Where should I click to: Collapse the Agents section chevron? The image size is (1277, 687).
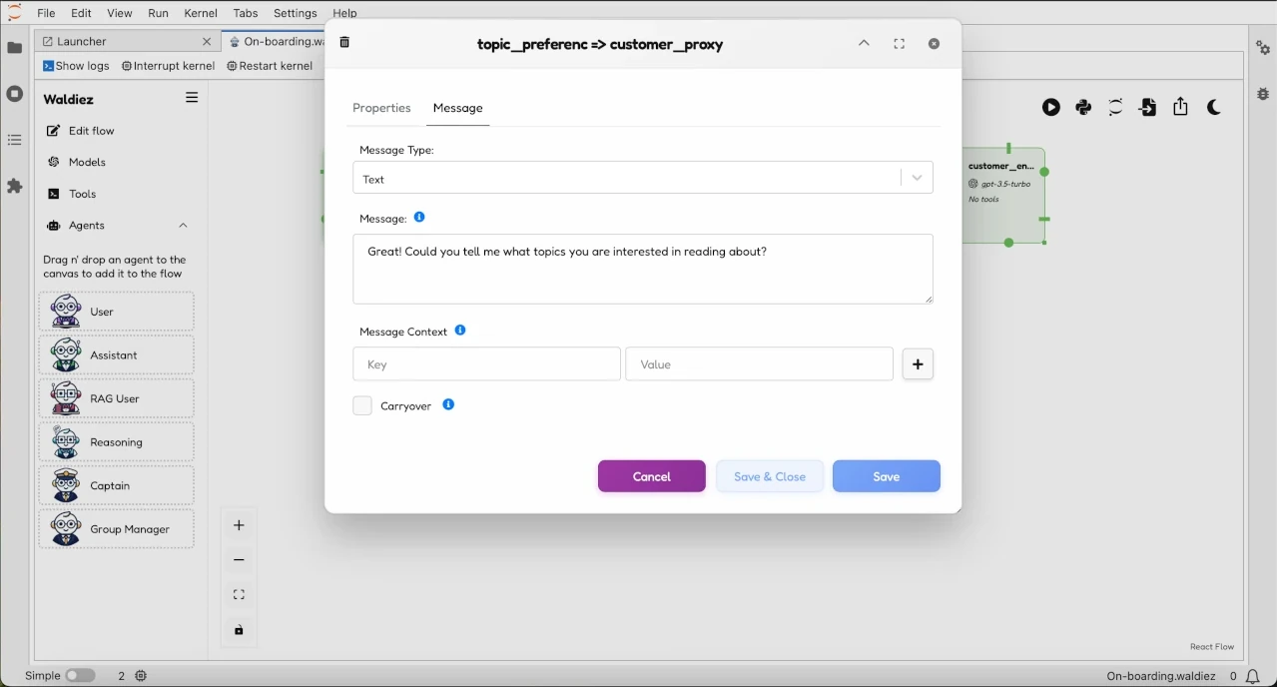pyautogui.click(x=183, y=226)
